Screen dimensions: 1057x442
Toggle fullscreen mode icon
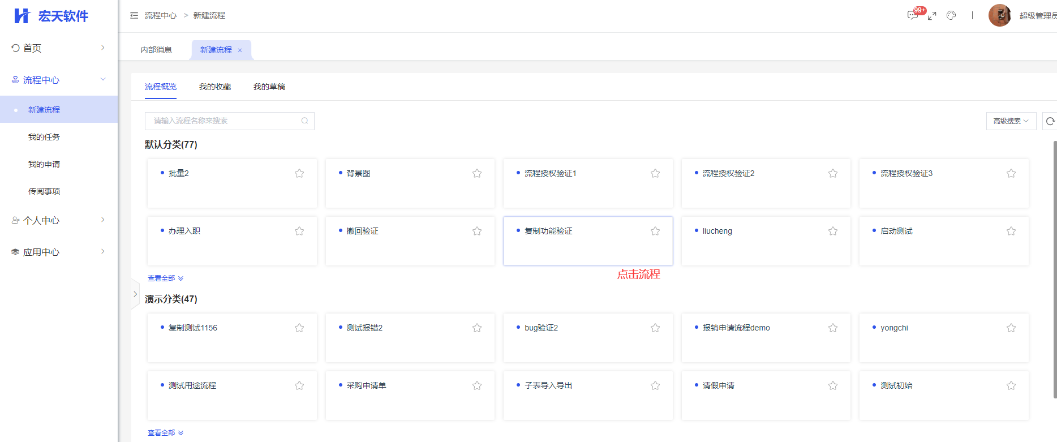[x=932, y=16]
